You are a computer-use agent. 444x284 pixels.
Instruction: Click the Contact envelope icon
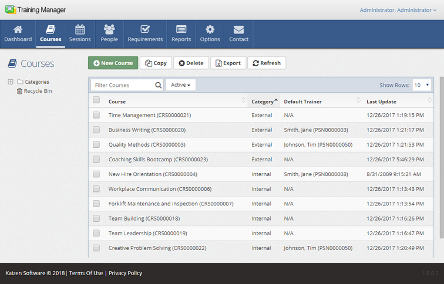[238, 29]
